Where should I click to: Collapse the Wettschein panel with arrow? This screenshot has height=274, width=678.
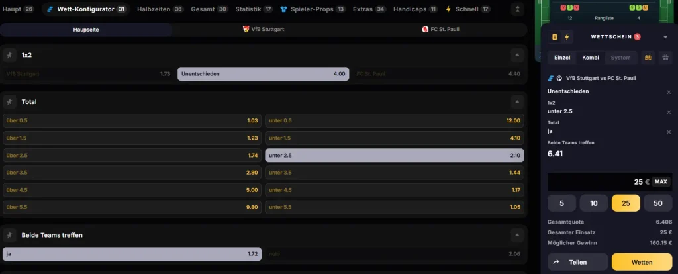665,37
